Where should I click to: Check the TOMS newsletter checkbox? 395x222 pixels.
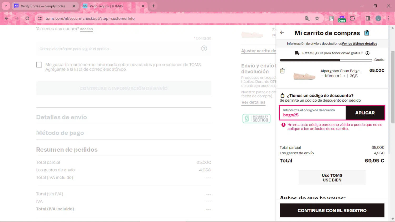(x=39, y=65)
